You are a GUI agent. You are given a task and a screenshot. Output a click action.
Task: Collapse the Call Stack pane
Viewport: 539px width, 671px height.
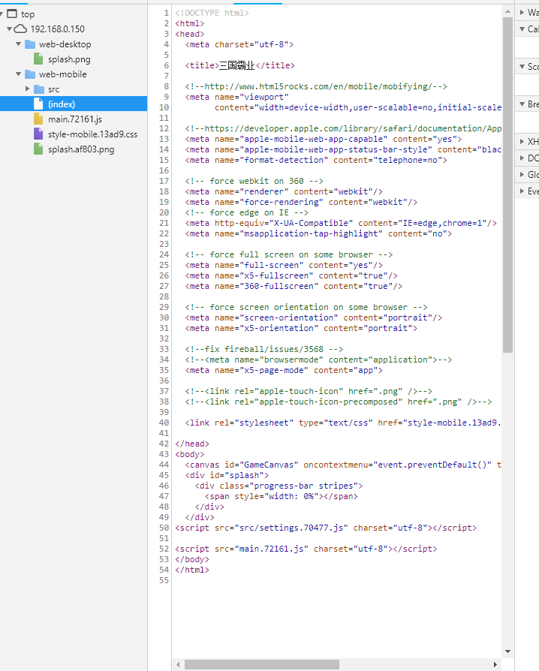tap(522, 29)
